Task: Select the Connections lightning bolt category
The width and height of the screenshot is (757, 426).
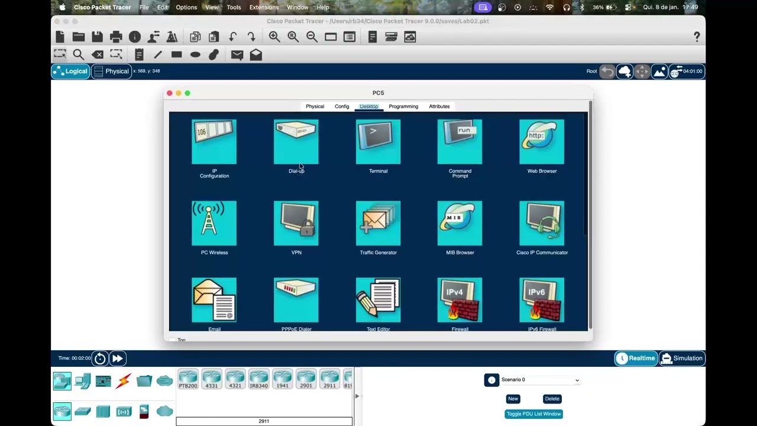Action: point(124,381)
